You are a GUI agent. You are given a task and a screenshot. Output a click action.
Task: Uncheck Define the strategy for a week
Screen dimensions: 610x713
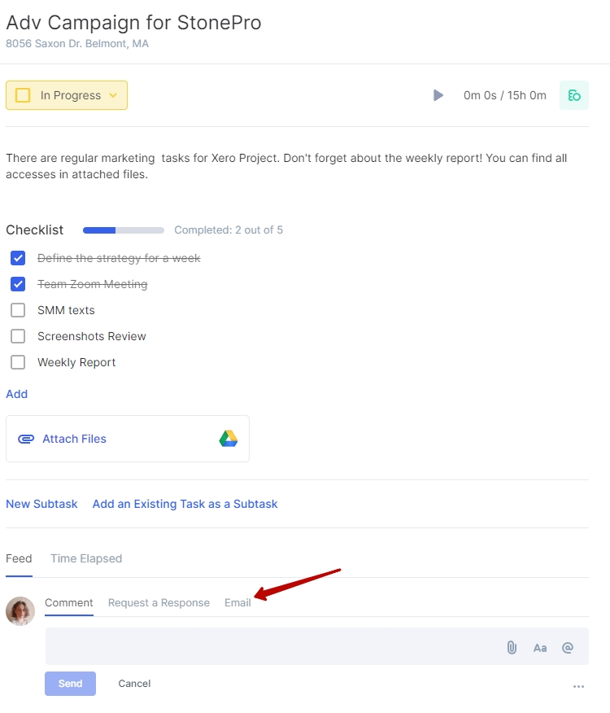[x=18, y=258]
